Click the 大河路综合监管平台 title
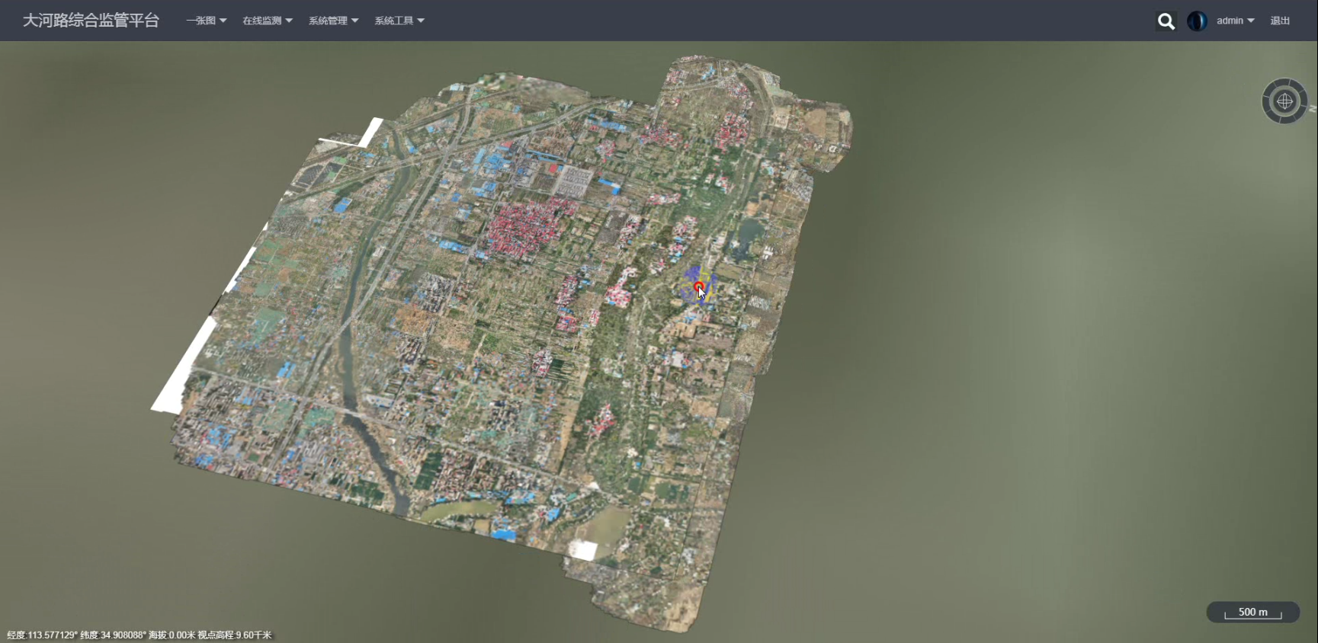The width and height of the screenshot is (1318, 643). (91, 21)
